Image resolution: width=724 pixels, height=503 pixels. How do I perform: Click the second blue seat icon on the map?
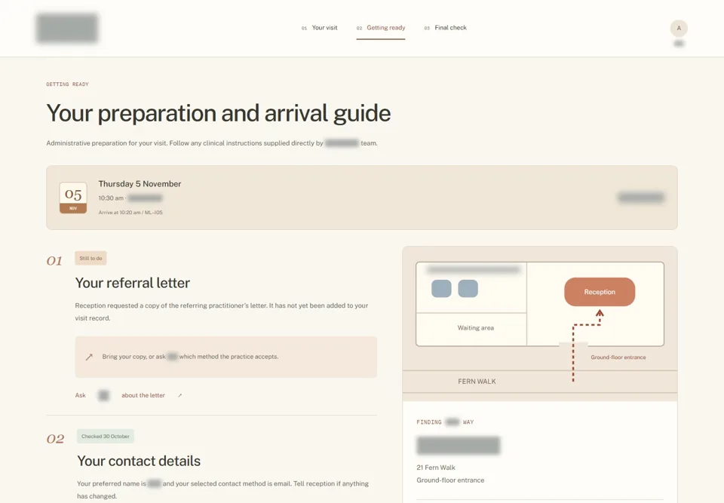pos(468,289)
